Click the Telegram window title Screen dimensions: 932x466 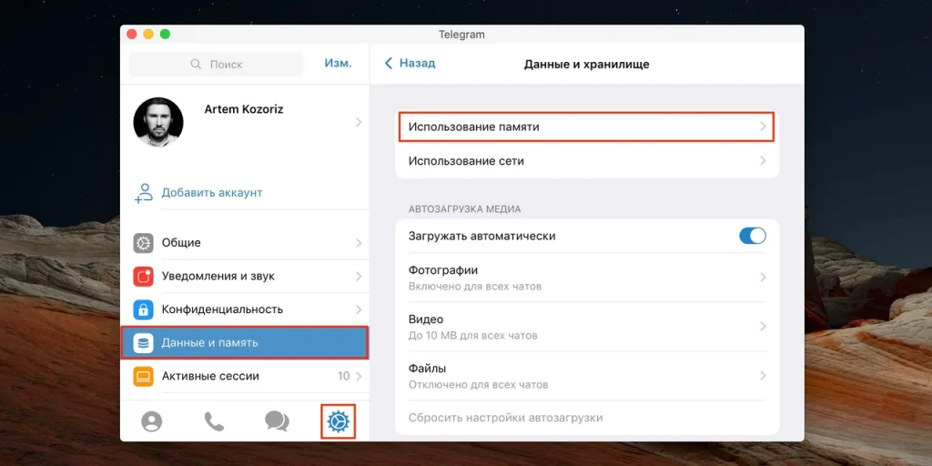[x=461, y=35]
